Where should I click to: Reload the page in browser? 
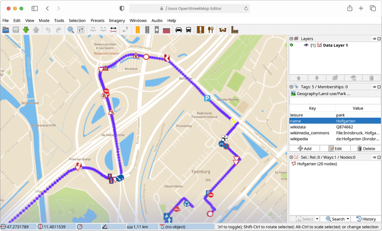246,9
